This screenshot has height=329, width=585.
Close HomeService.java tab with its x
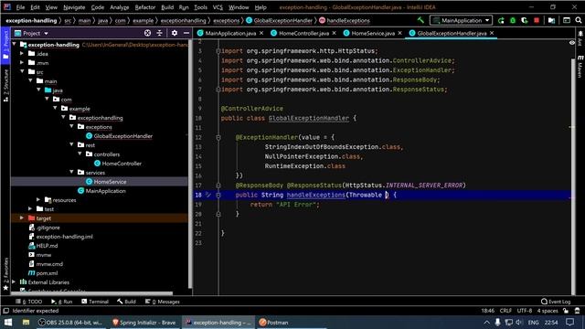click(399, 33)
